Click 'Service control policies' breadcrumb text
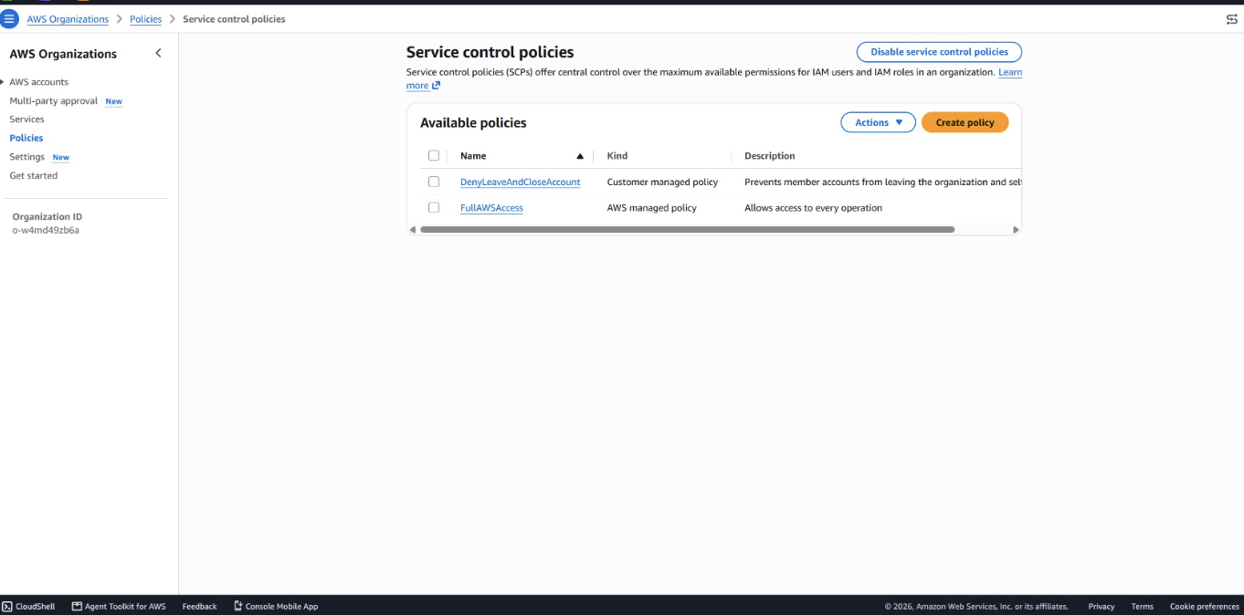Screen dimensions: 1244x615 click(x=234, y=19)
